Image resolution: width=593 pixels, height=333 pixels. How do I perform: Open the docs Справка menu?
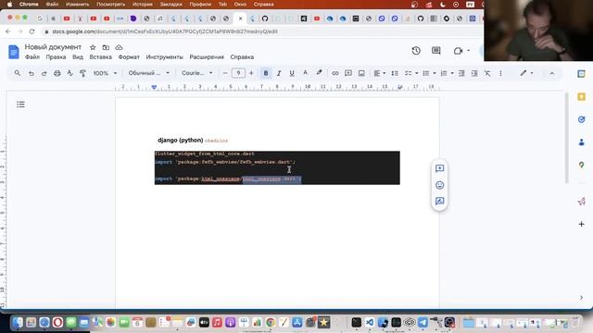(x=242, y=57)
